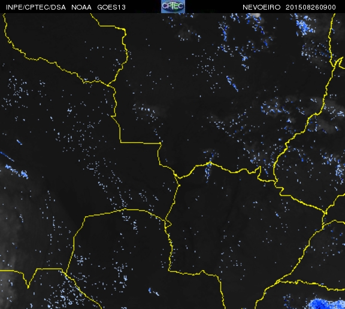Click the blue diagonal streak in the north-central area
The height and width of the screenshot is (309, 345).
click(232, 84)
